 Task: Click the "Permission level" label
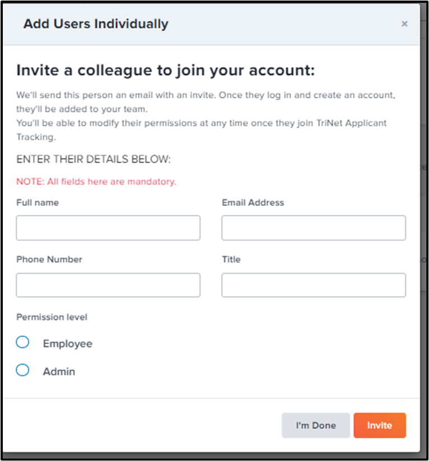coord(52,317)
